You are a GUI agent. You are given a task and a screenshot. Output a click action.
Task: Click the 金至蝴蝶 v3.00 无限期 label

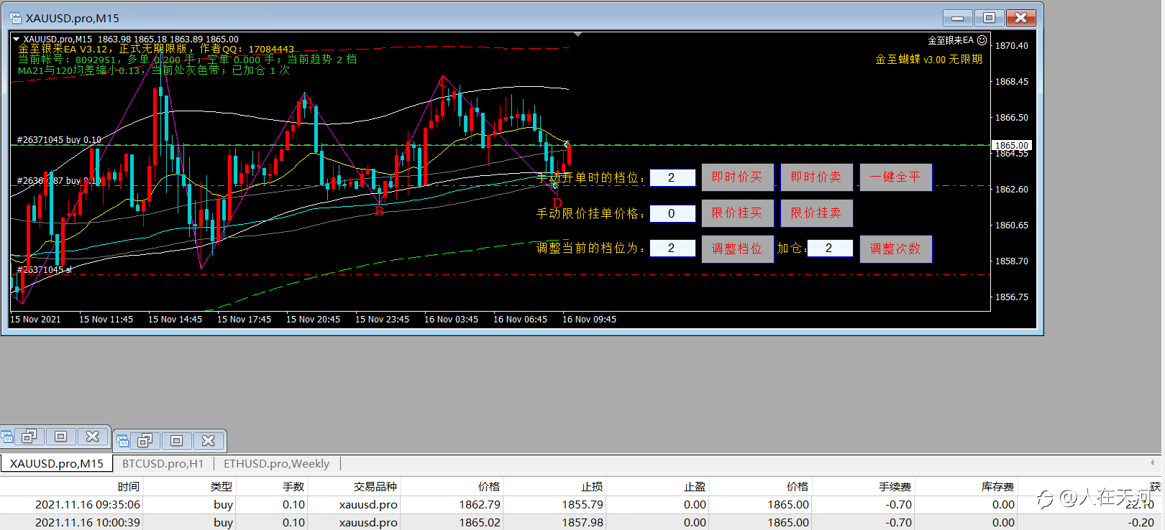pos(928,60)
